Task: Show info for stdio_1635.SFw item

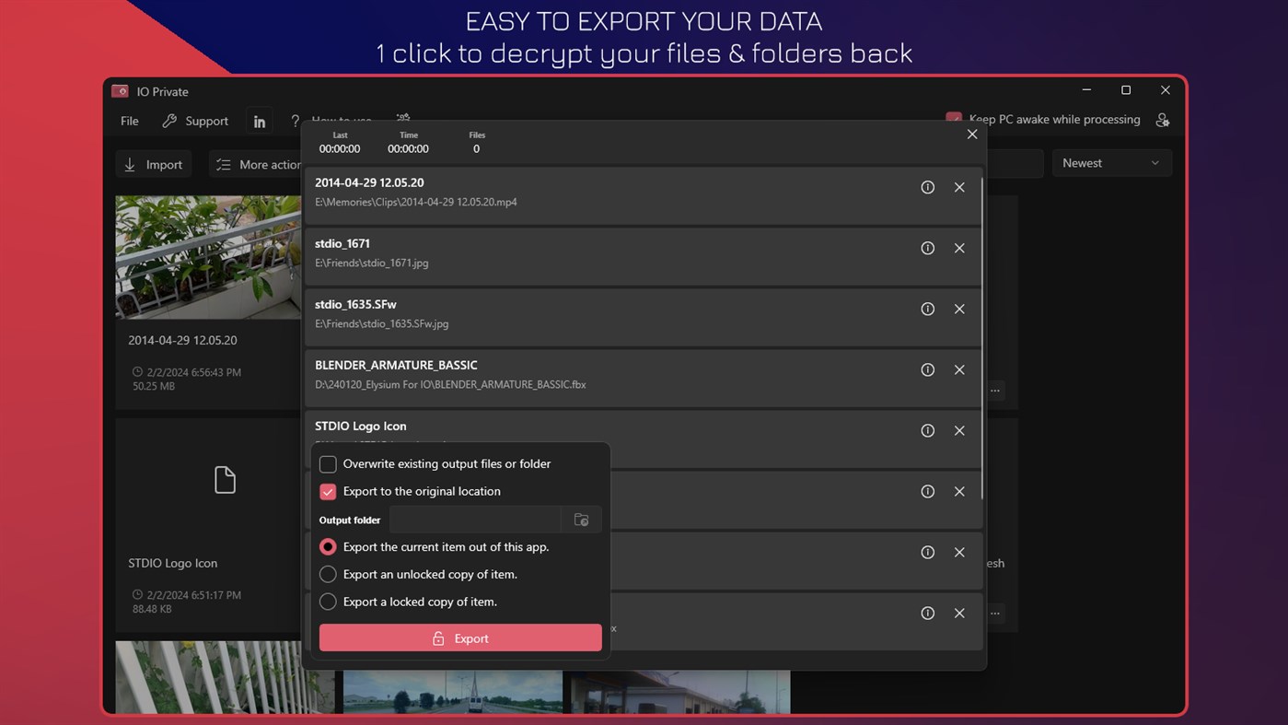Action: point(927,309)
